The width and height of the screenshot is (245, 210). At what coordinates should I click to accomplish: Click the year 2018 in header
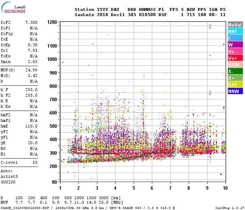pos(103,15)
